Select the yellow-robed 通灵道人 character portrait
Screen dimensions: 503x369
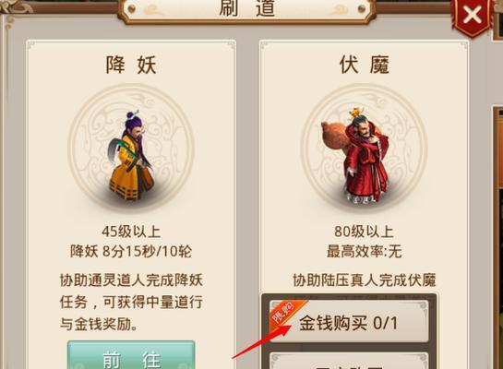(x=132, y=156)
